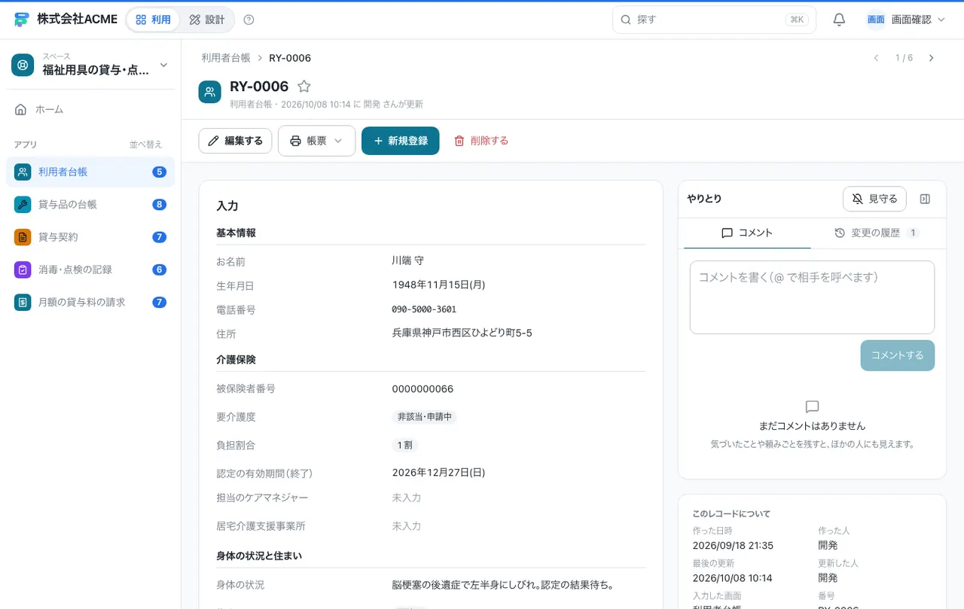Viewport: 964px width, 609px height.
Task: Go to the previous record arrow
Action: click(x=876, y=58)
